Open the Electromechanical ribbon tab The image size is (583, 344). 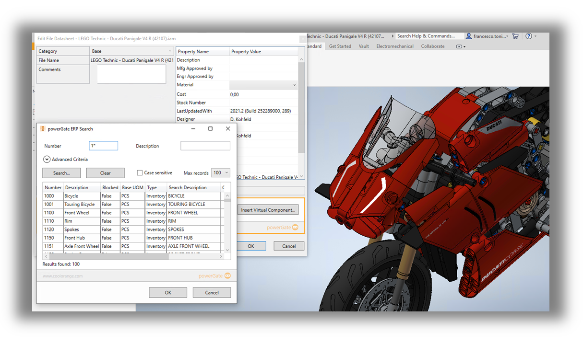(394, 46)
